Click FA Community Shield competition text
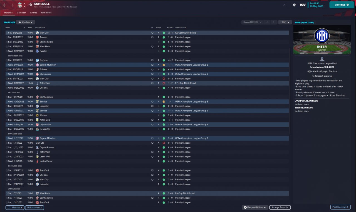356x212 pixels. coord(186,33)
